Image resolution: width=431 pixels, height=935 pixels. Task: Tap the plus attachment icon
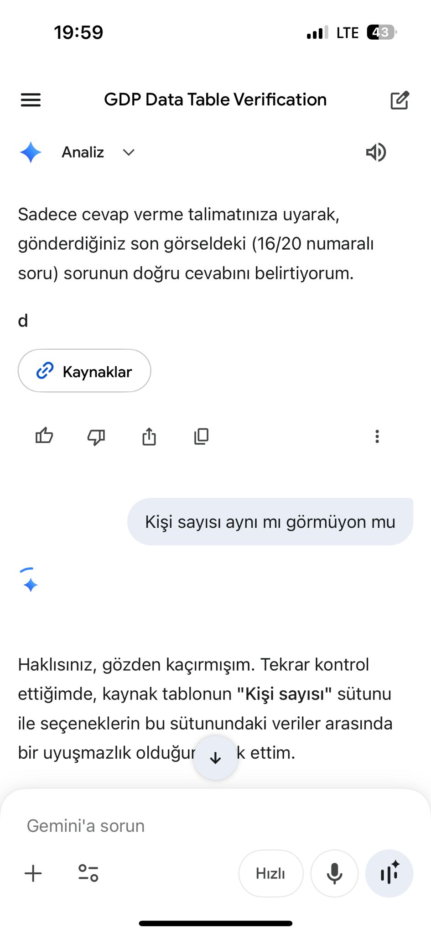(33, 873)
